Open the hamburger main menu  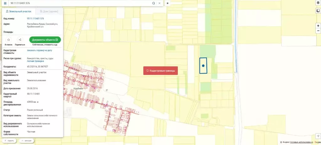[x=5, y=3]
